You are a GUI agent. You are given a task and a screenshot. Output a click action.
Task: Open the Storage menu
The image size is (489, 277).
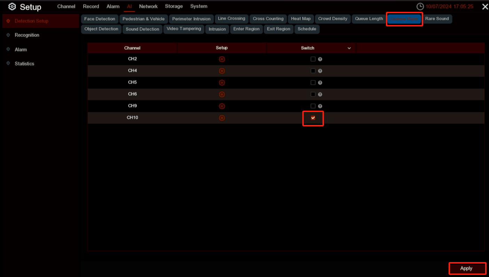pyautogui.click(x=174, y=6)
